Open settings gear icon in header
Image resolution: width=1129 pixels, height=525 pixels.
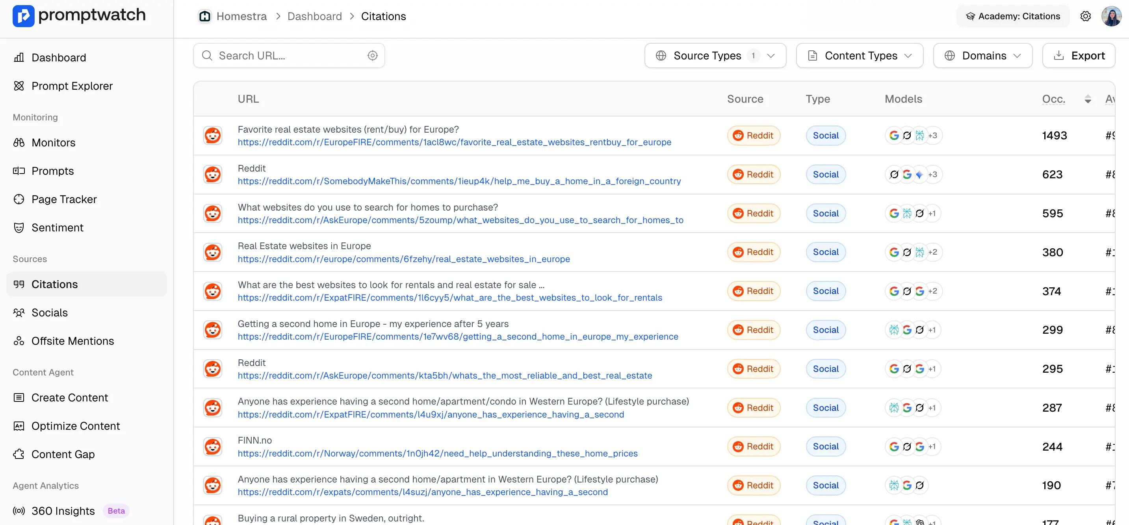click(x=1086, y=16)
